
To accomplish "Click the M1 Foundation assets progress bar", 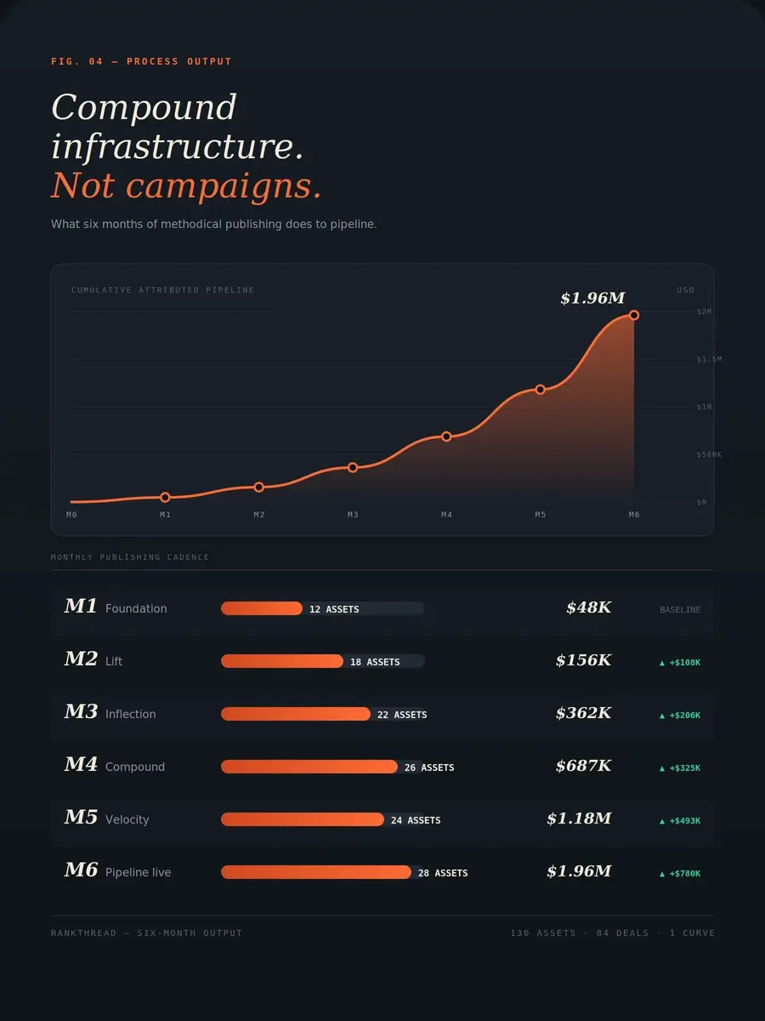I will click(323, 608).
